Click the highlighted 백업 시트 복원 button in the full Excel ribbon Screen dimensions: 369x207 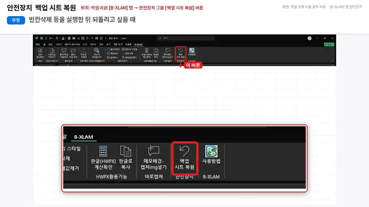[180, 53]
